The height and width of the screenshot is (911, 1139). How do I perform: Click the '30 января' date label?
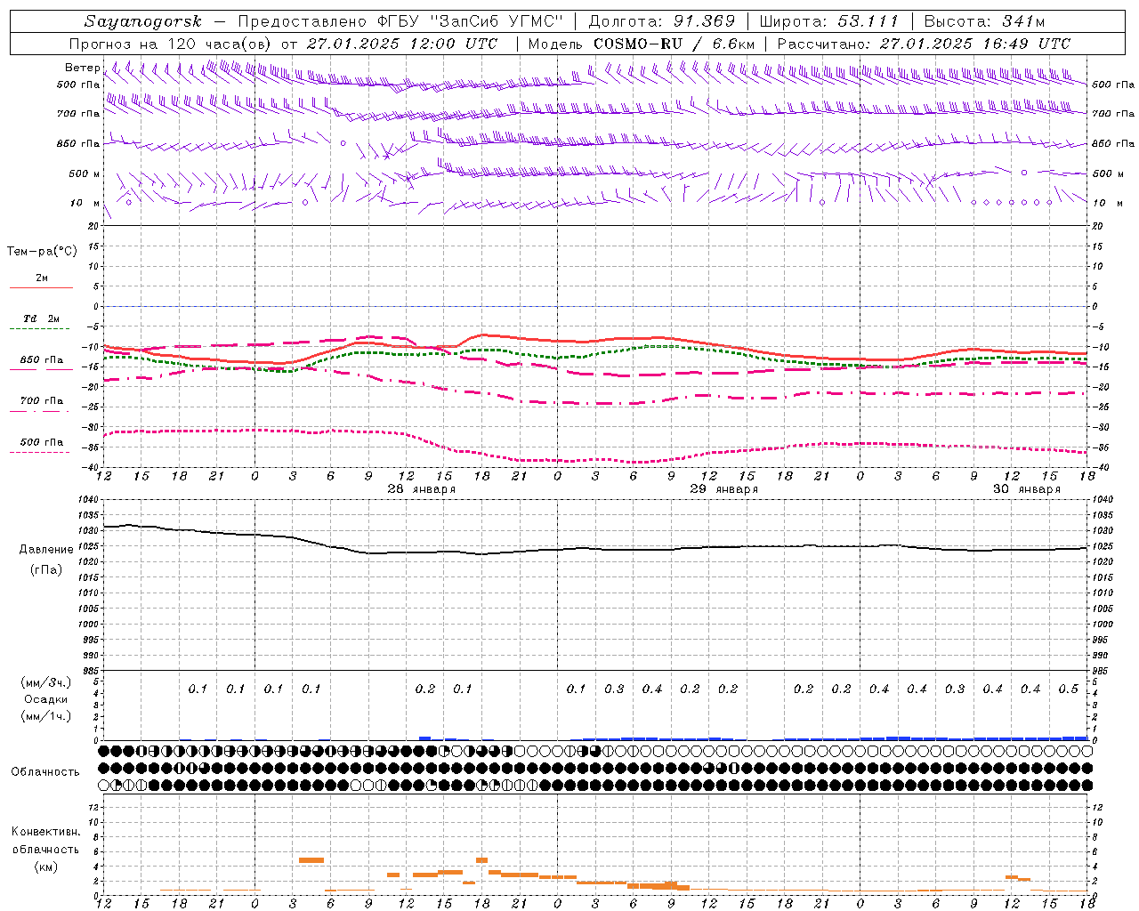(x=1026, y=489)
